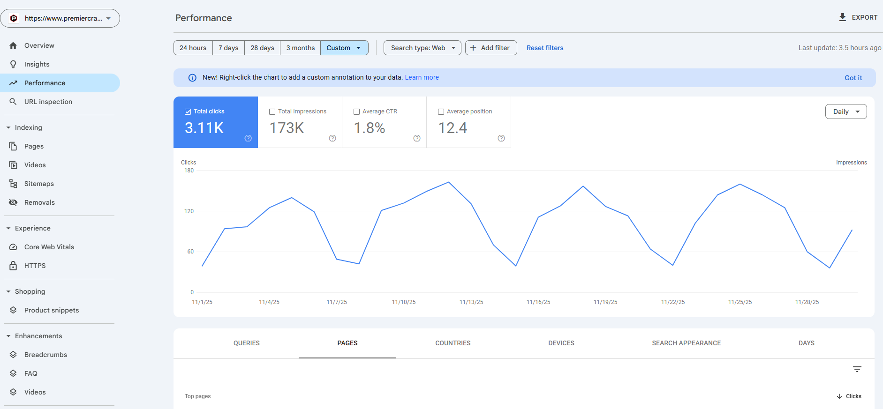Switch to the Queries tab
This screenshot has height=409, width=883.
[246, 343]
